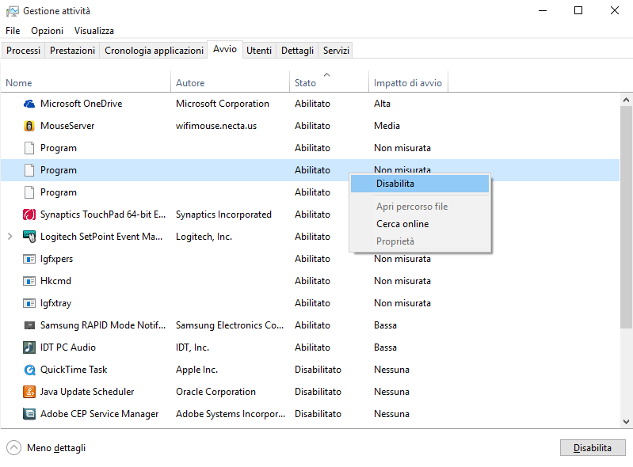
Task: Switch to the Utenti tab
Action: click(259, 51)
